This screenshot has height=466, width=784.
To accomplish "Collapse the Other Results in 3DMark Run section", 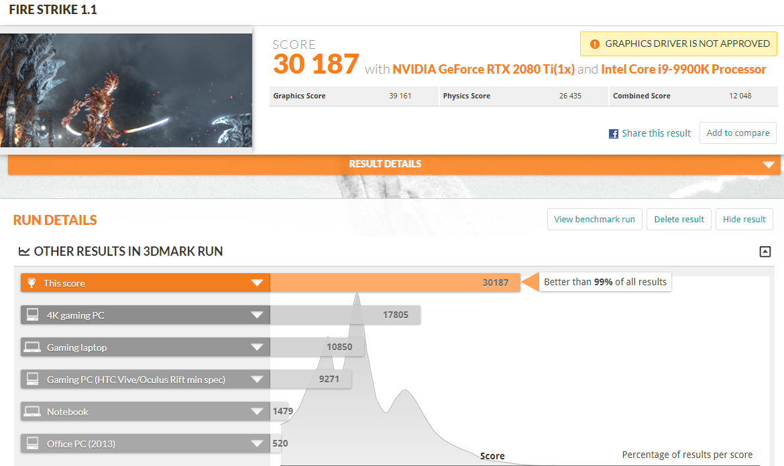I will coord(765,252).
